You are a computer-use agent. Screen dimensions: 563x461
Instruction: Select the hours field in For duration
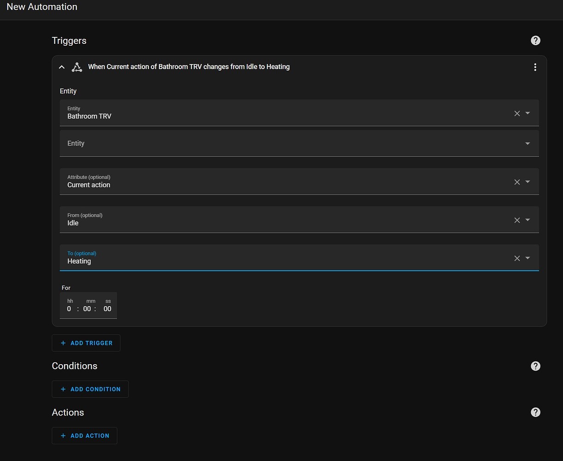tap(69, 309)
